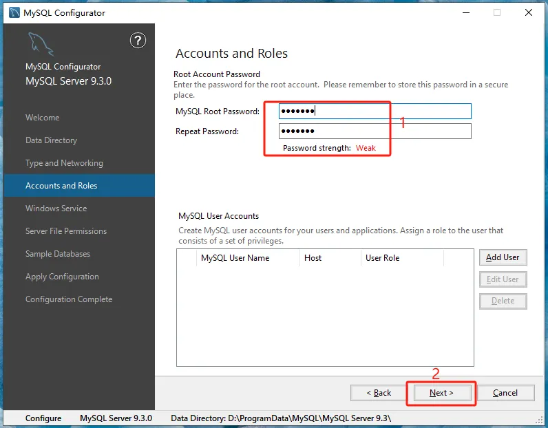Click the Accounts and Roles page heading
Viewport: 548px width, 428px height.
[232, 54]
